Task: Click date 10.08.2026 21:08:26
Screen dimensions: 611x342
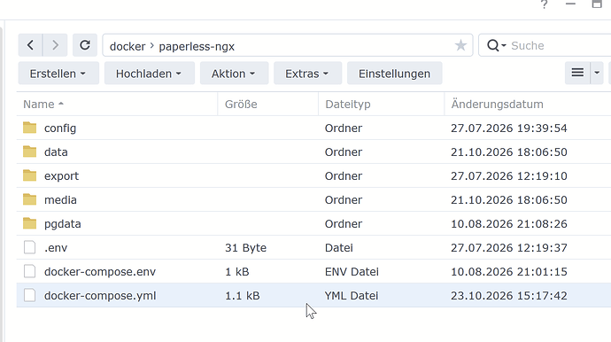Action: click(x=509, y=224)
